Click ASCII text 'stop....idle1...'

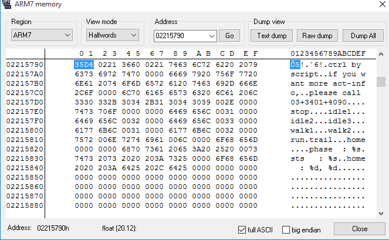(328, 111)
